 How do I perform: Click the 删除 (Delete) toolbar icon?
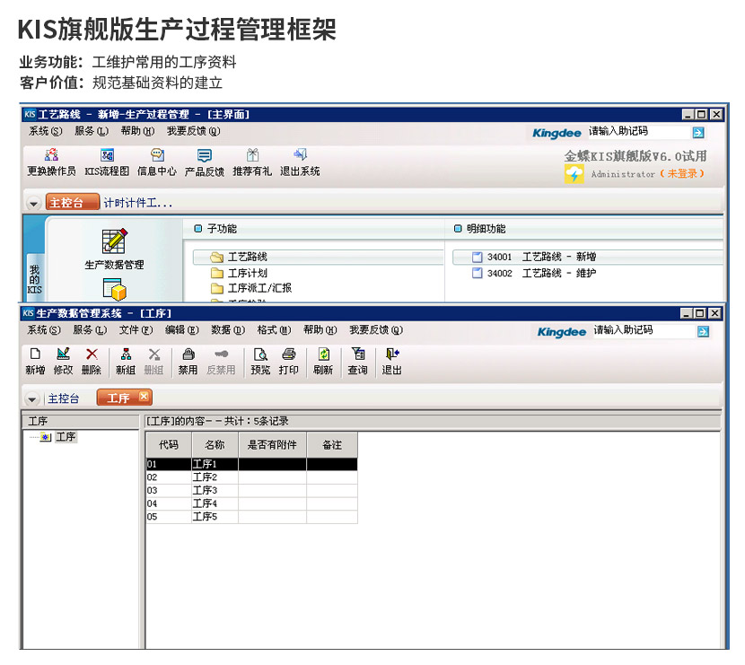[91, 354]
